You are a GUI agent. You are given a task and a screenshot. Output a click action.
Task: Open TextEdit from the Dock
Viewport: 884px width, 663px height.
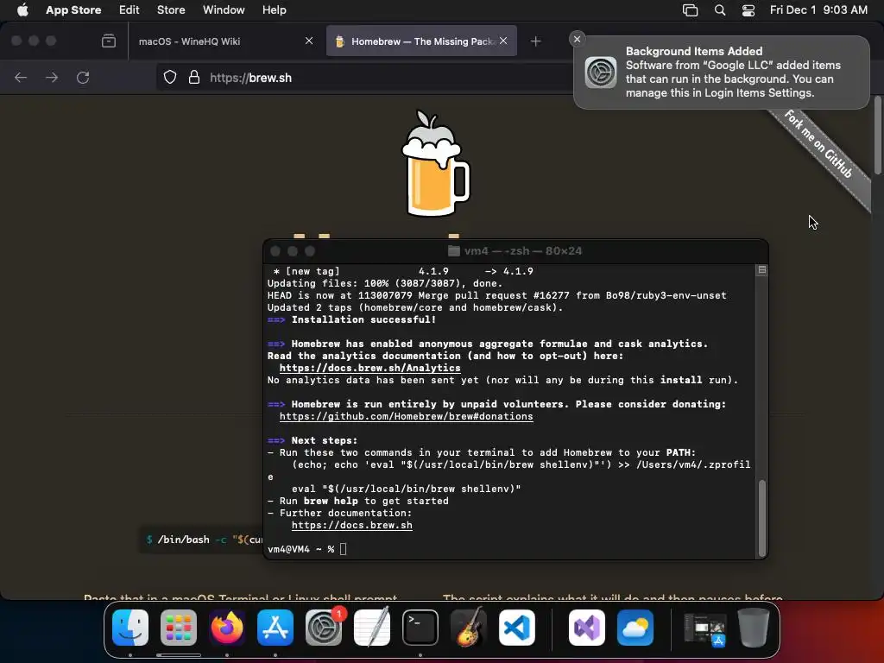[x=372, y=628]
